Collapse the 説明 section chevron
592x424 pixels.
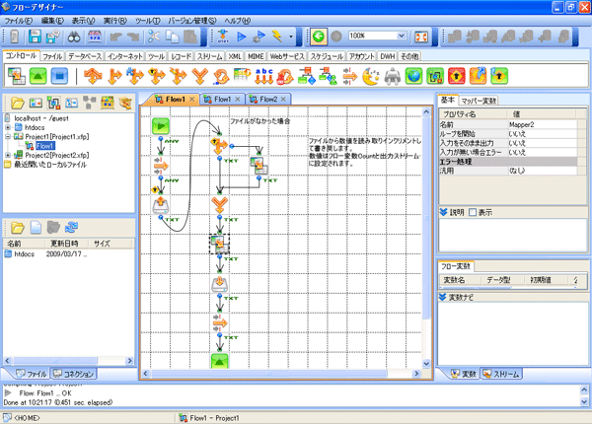442,212
